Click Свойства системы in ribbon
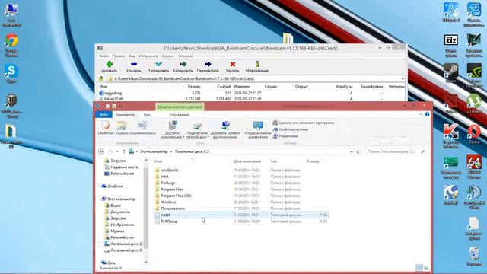Screen dimensions: 487x274 [291, 129]
